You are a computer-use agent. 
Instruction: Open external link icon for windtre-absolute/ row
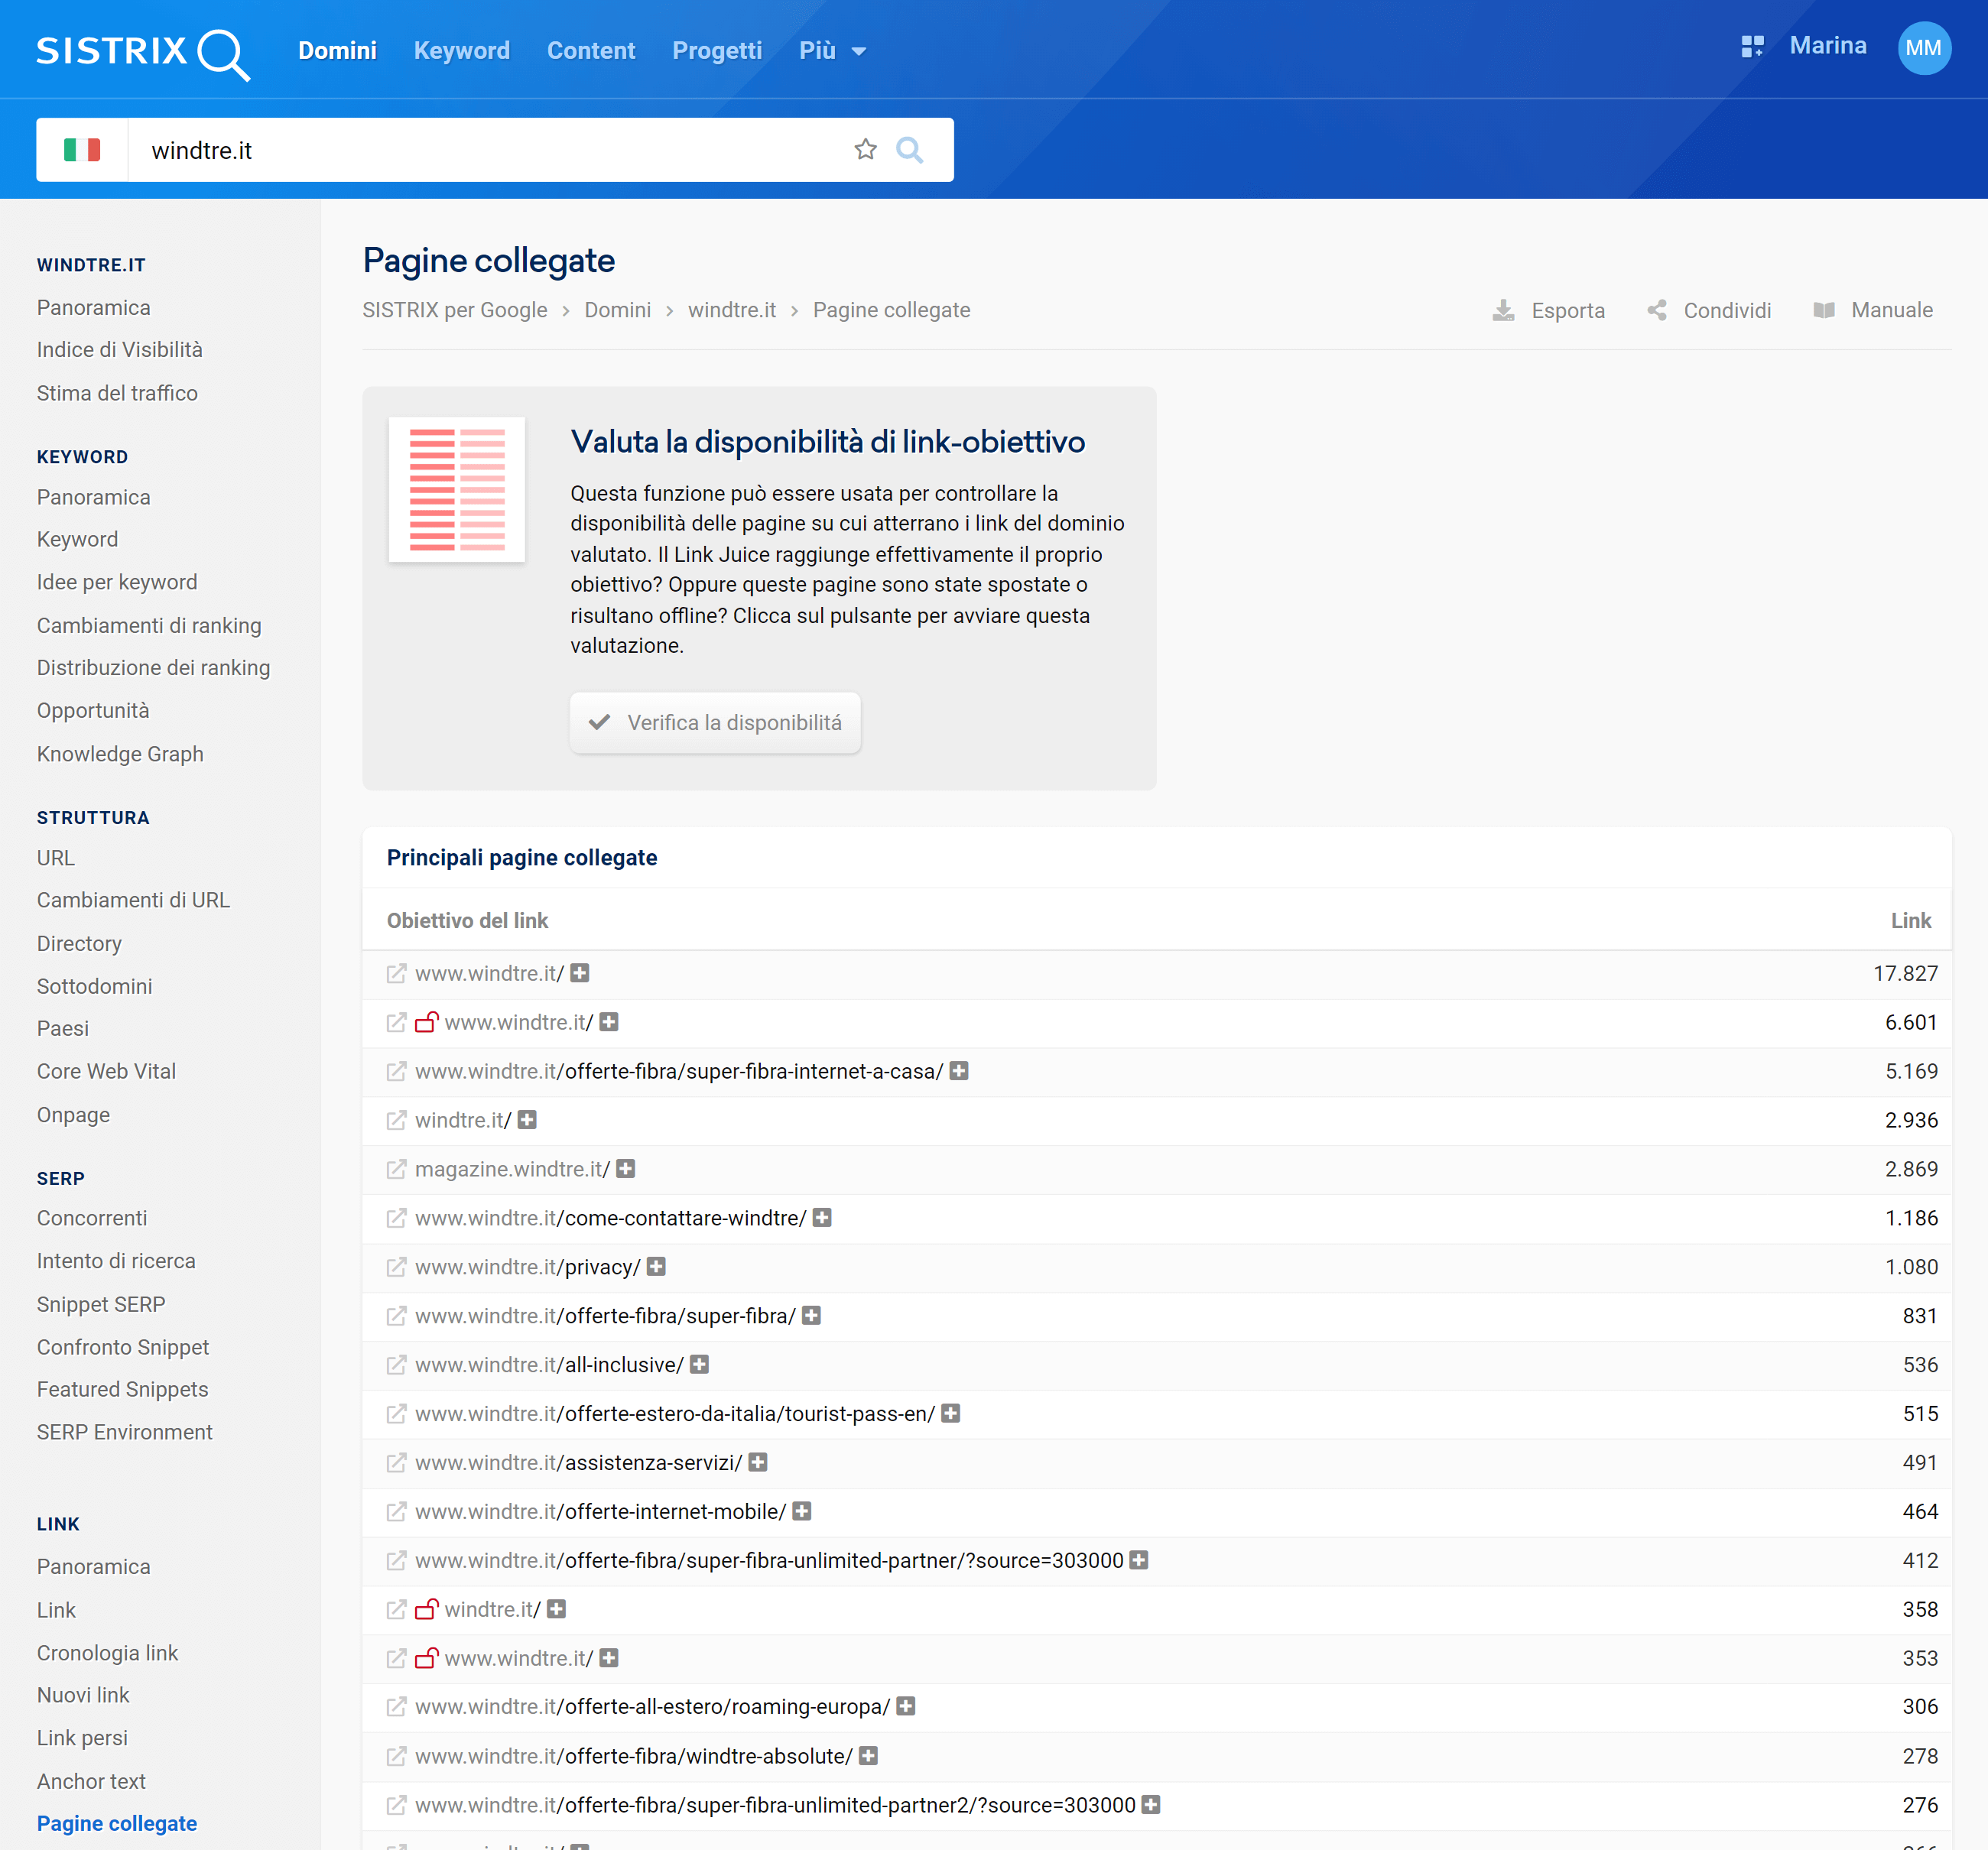click(397, 1756)
